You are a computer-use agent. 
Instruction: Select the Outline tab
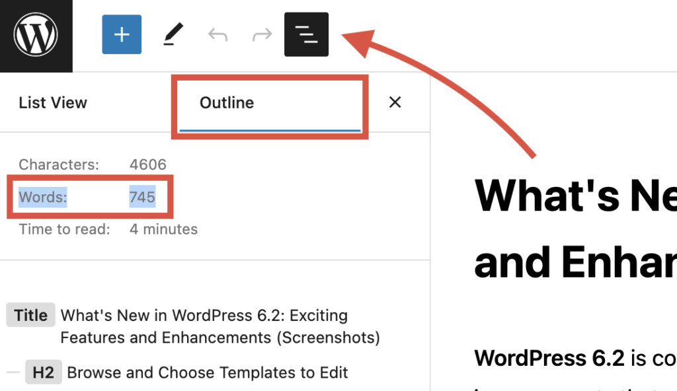tap(227, 103)
